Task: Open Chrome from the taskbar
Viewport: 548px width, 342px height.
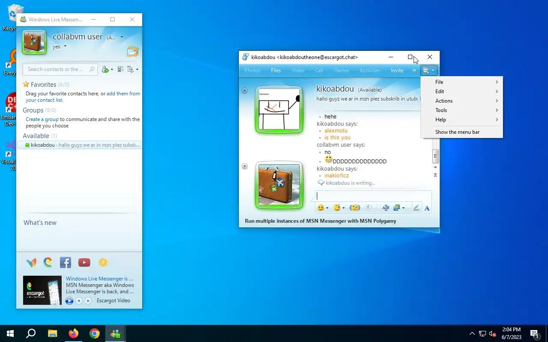Action: tap(95, 333)
